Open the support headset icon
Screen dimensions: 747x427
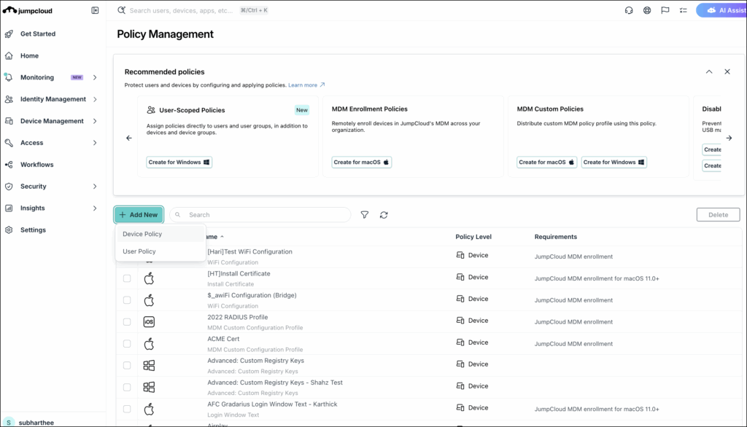[629, 10]
